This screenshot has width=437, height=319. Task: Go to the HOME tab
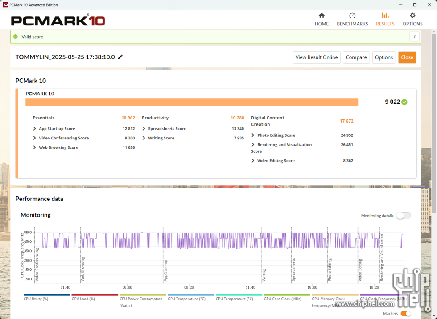[x=322, y=19]
